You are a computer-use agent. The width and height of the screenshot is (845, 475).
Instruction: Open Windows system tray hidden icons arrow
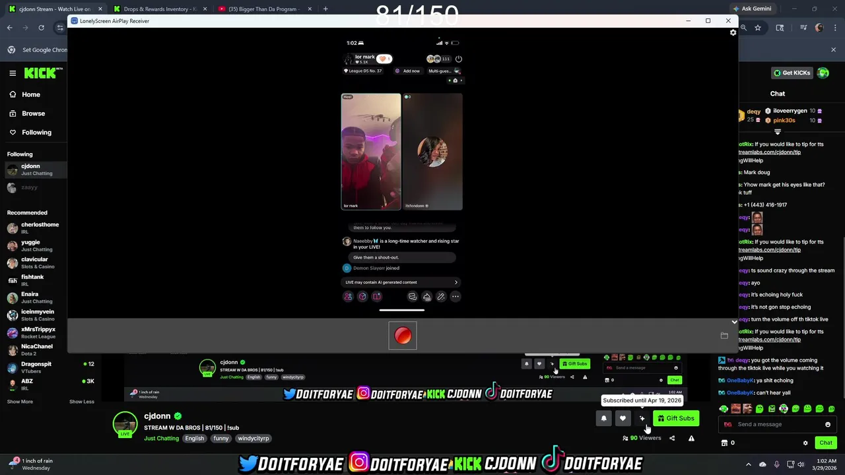tap(748, 464)
